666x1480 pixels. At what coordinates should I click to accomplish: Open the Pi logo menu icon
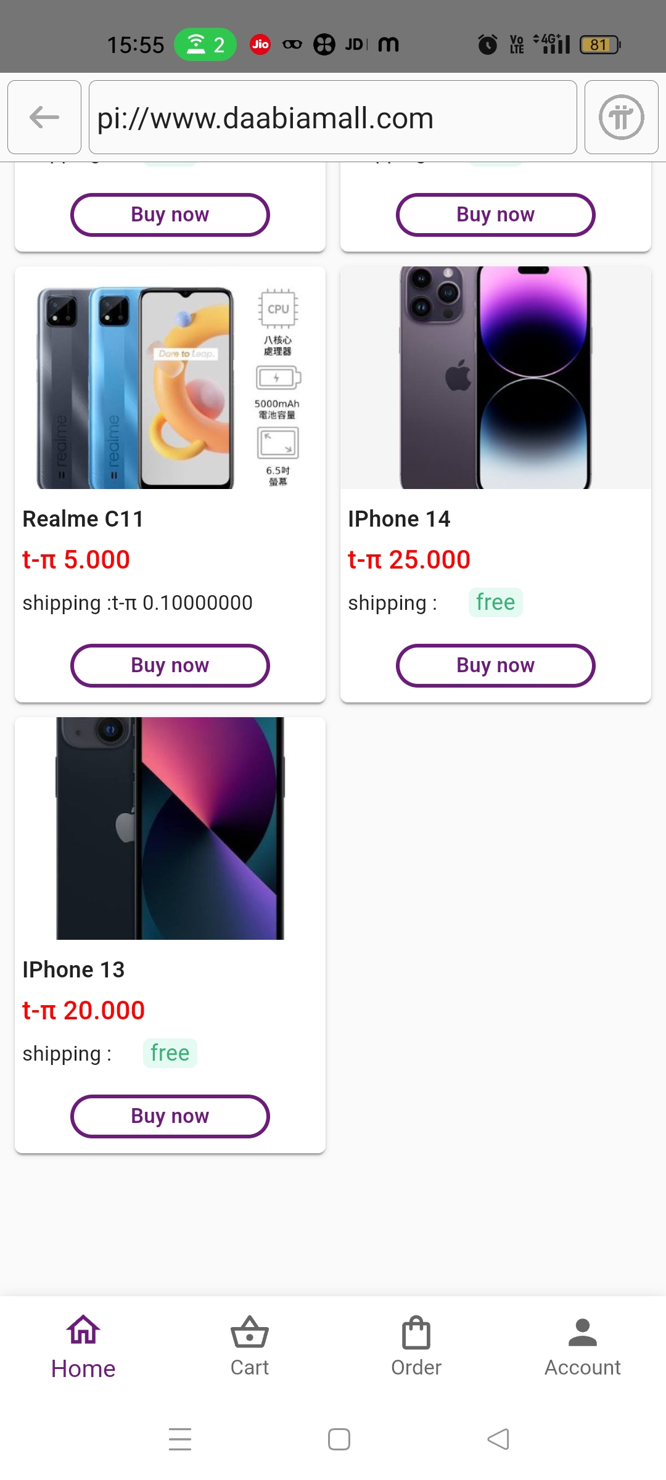point(621,117)
